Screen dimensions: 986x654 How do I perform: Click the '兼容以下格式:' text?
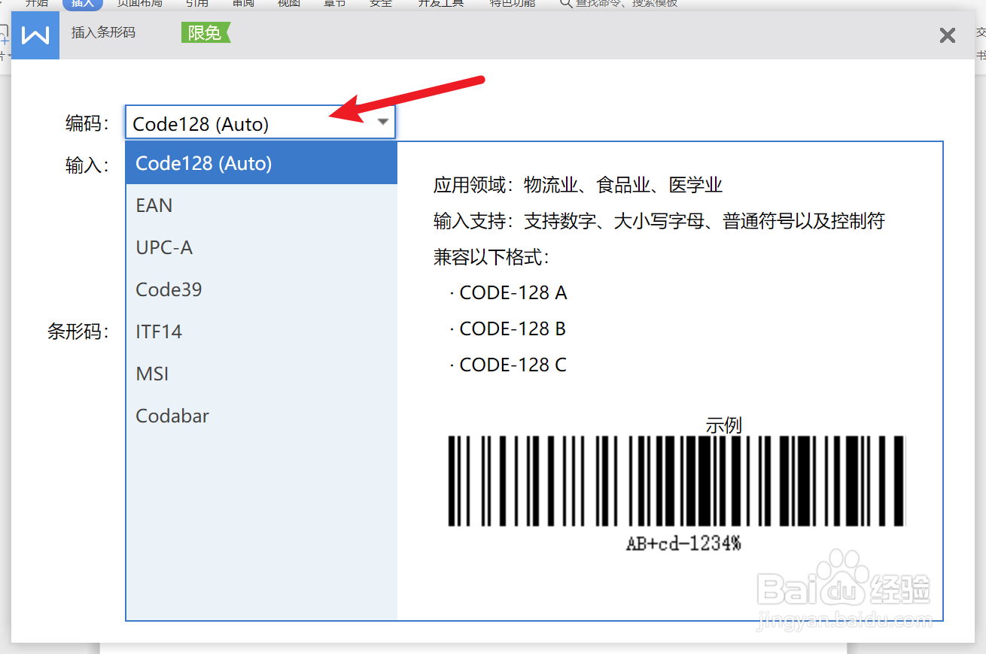click(492, 257)
